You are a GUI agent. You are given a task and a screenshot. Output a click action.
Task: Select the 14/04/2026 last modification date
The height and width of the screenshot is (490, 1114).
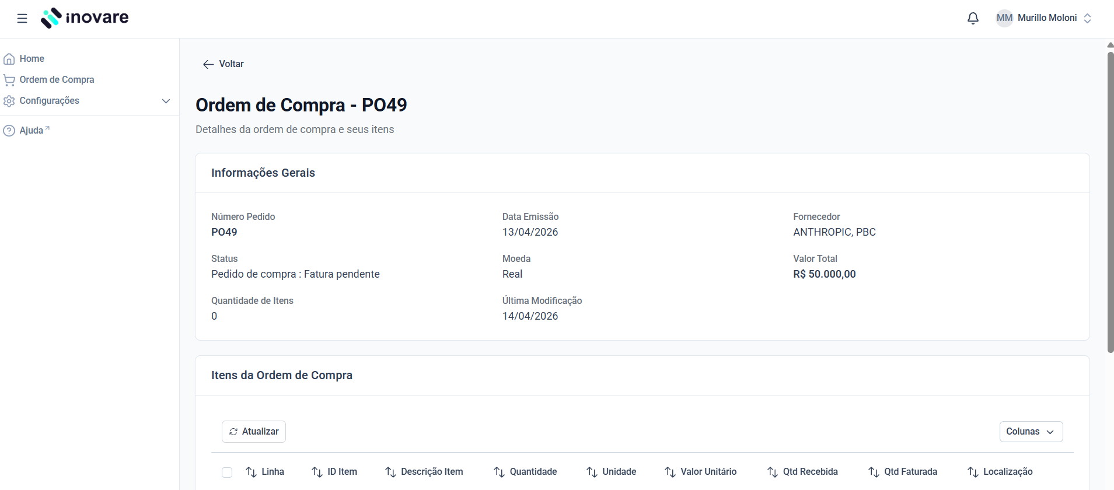[530, 316]
